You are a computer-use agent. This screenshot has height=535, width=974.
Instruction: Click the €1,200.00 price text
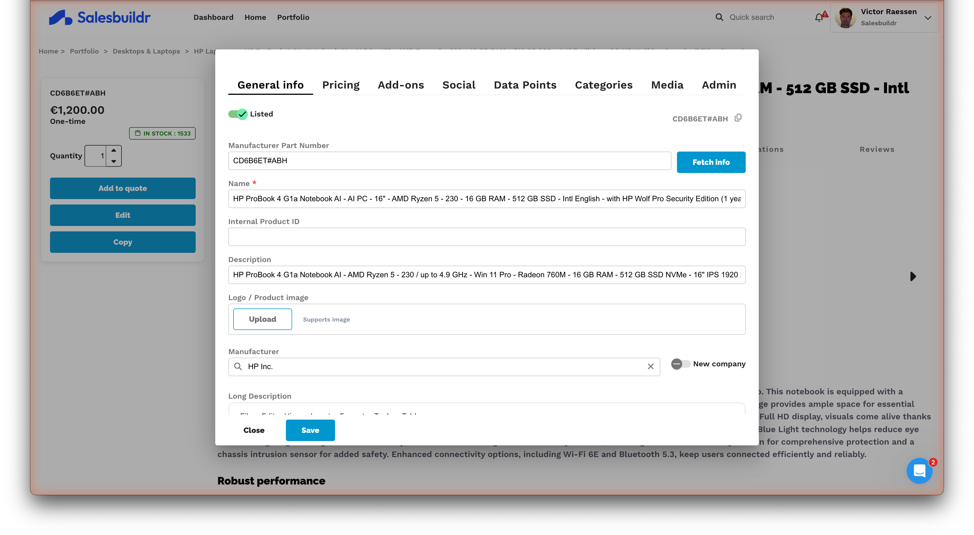point(77,110)
